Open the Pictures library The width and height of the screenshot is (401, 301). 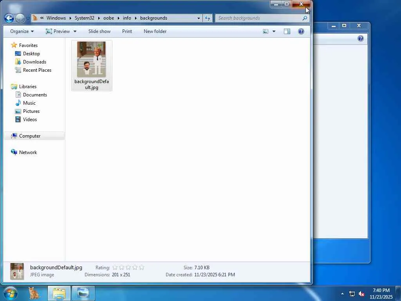click(x=31, y=111)
